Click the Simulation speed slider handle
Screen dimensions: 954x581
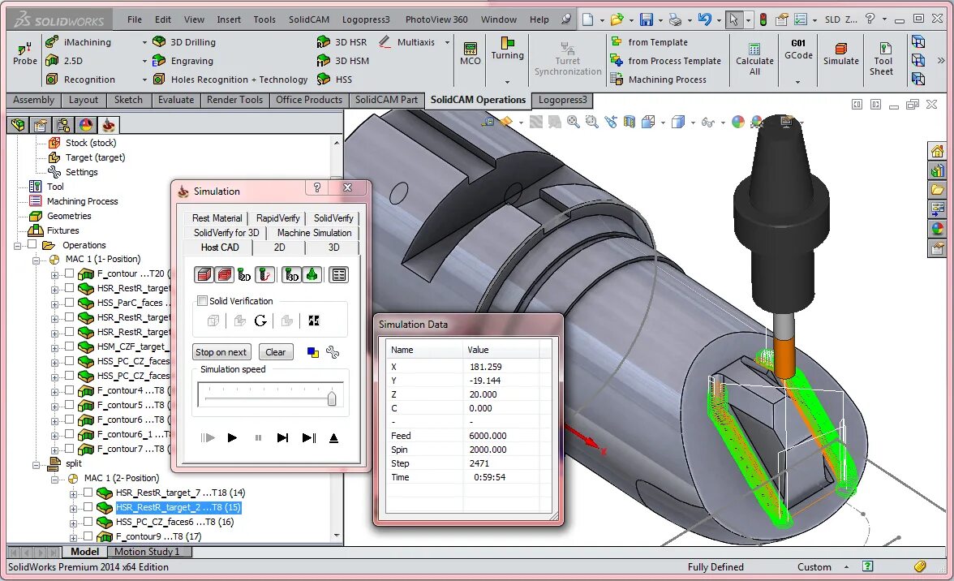pyautogui.click(x=332, y=398)
